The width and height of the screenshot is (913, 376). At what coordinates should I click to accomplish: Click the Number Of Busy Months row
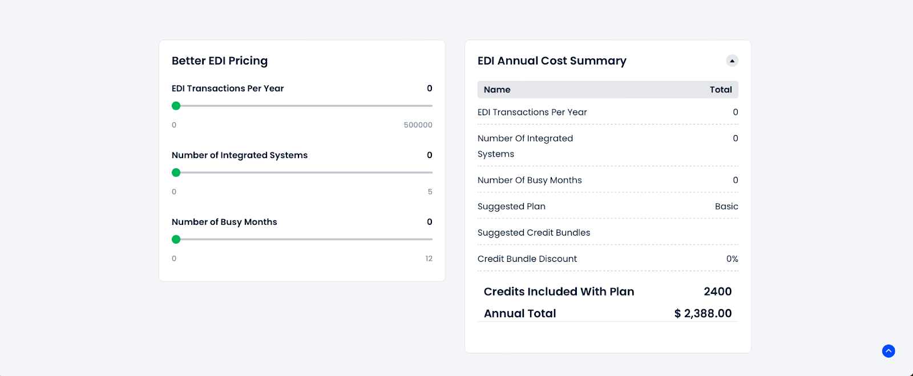[608, 180]
